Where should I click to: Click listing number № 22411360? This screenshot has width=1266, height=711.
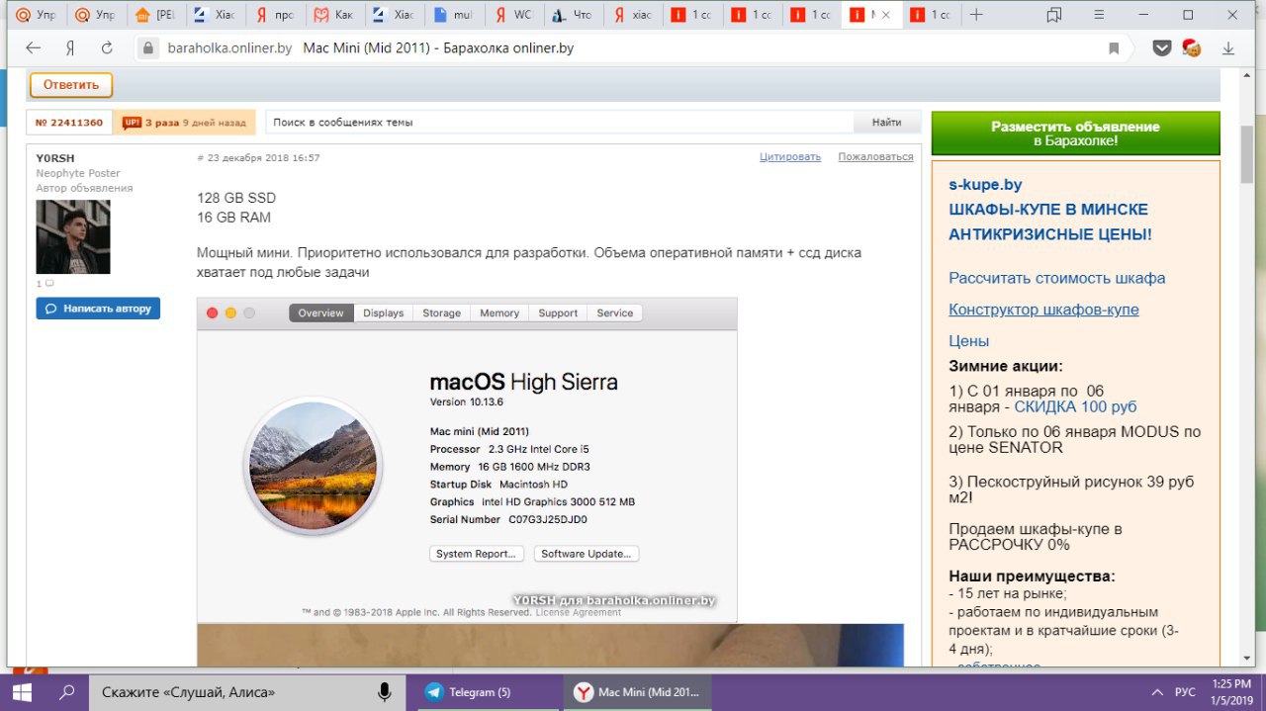point(69,123)
